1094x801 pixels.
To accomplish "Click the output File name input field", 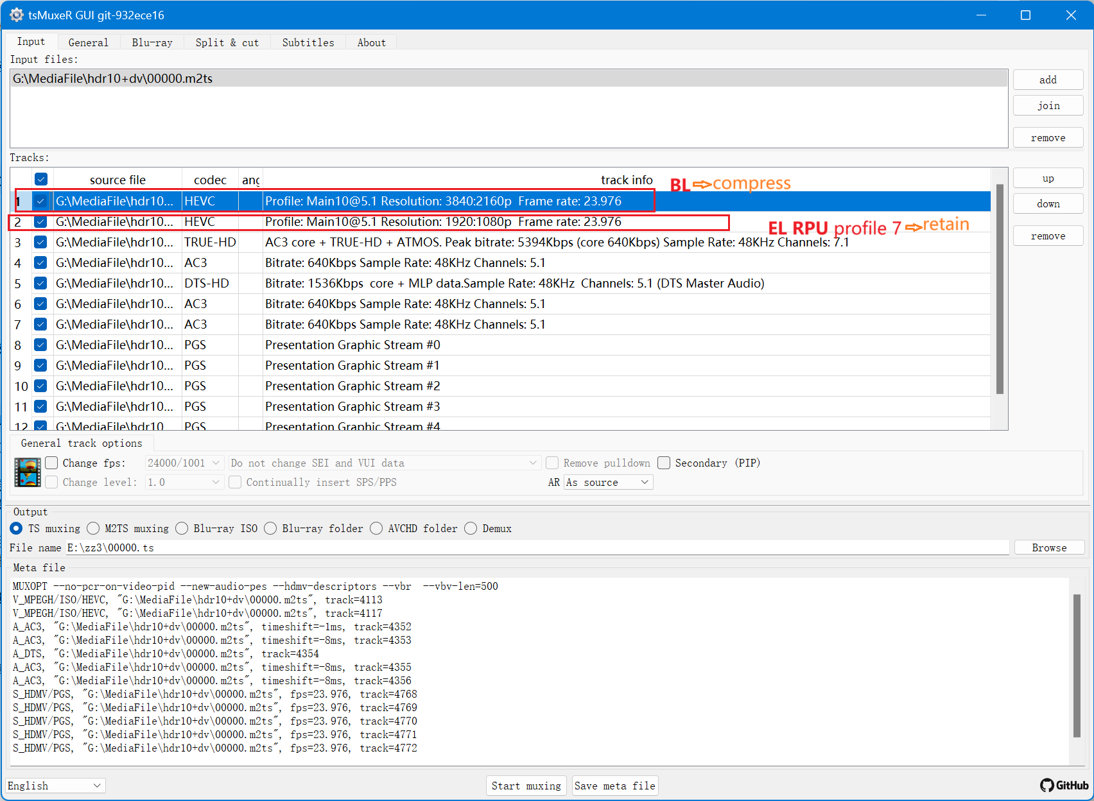I will (x=537, y=547).
